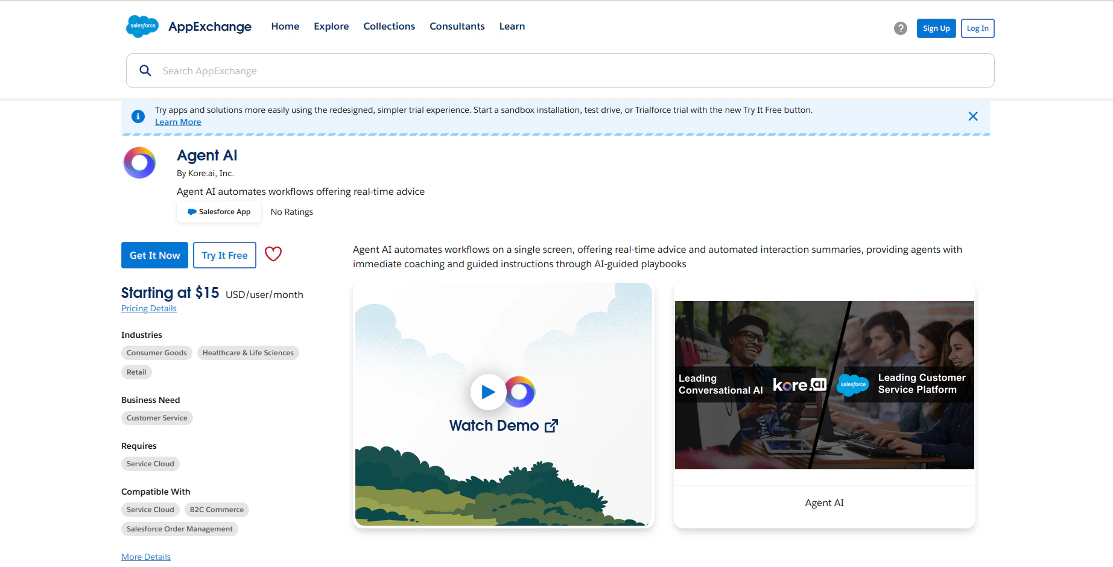Click the Get It Now button
Screen dimensions: 1113x567
tap(154, 255)
